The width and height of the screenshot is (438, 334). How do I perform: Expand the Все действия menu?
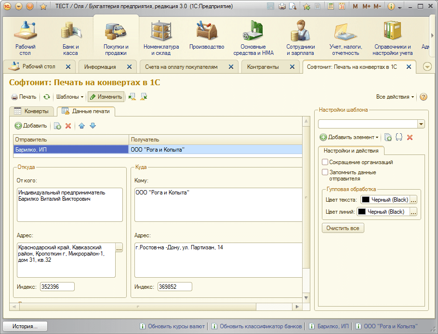coord(395,97)
